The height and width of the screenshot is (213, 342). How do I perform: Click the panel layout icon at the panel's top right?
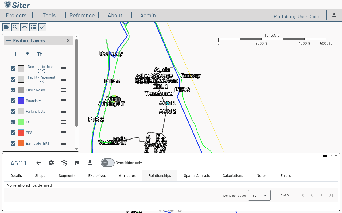[325, 156]
